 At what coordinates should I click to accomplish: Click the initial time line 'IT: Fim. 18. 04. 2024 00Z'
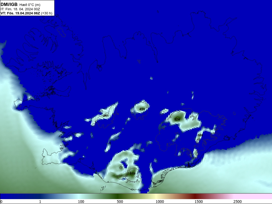[x=20, y=9]
